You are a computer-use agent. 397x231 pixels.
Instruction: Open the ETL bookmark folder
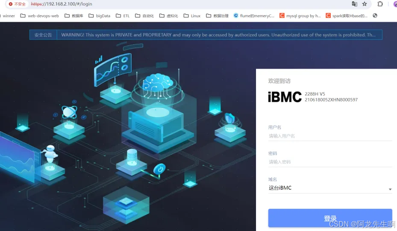[x=123, y=16]
